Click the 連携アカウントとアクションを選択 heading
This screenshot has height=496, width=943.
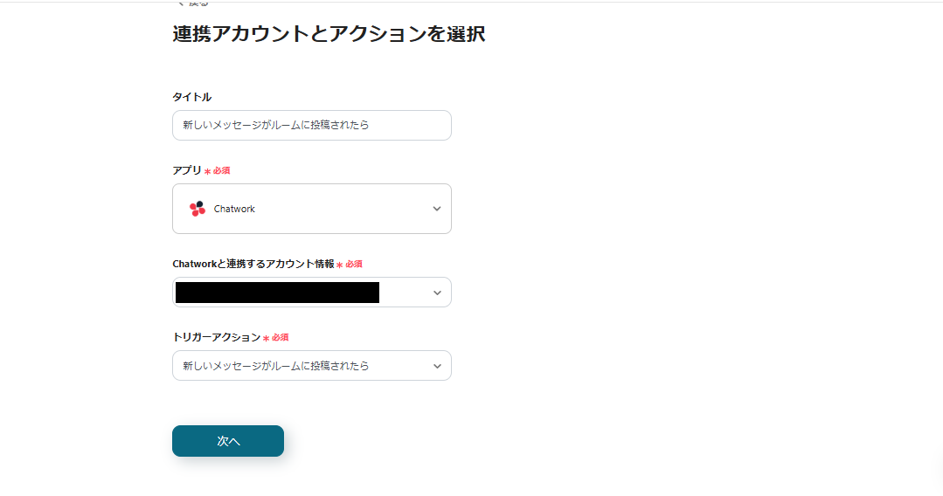pyautogui.click(x=329, y=34)
